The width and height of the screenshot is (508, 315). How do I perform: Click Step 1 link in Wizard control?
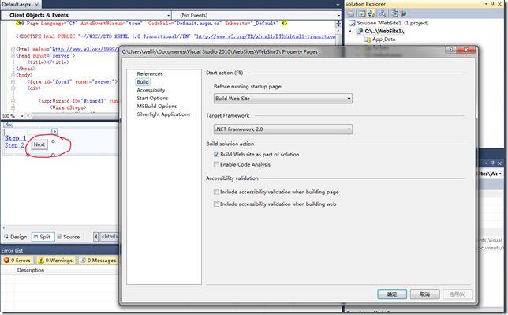coord(15,138)
